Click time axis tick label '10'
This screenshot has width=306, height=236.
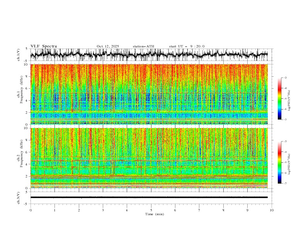click(x=272, y=210)
